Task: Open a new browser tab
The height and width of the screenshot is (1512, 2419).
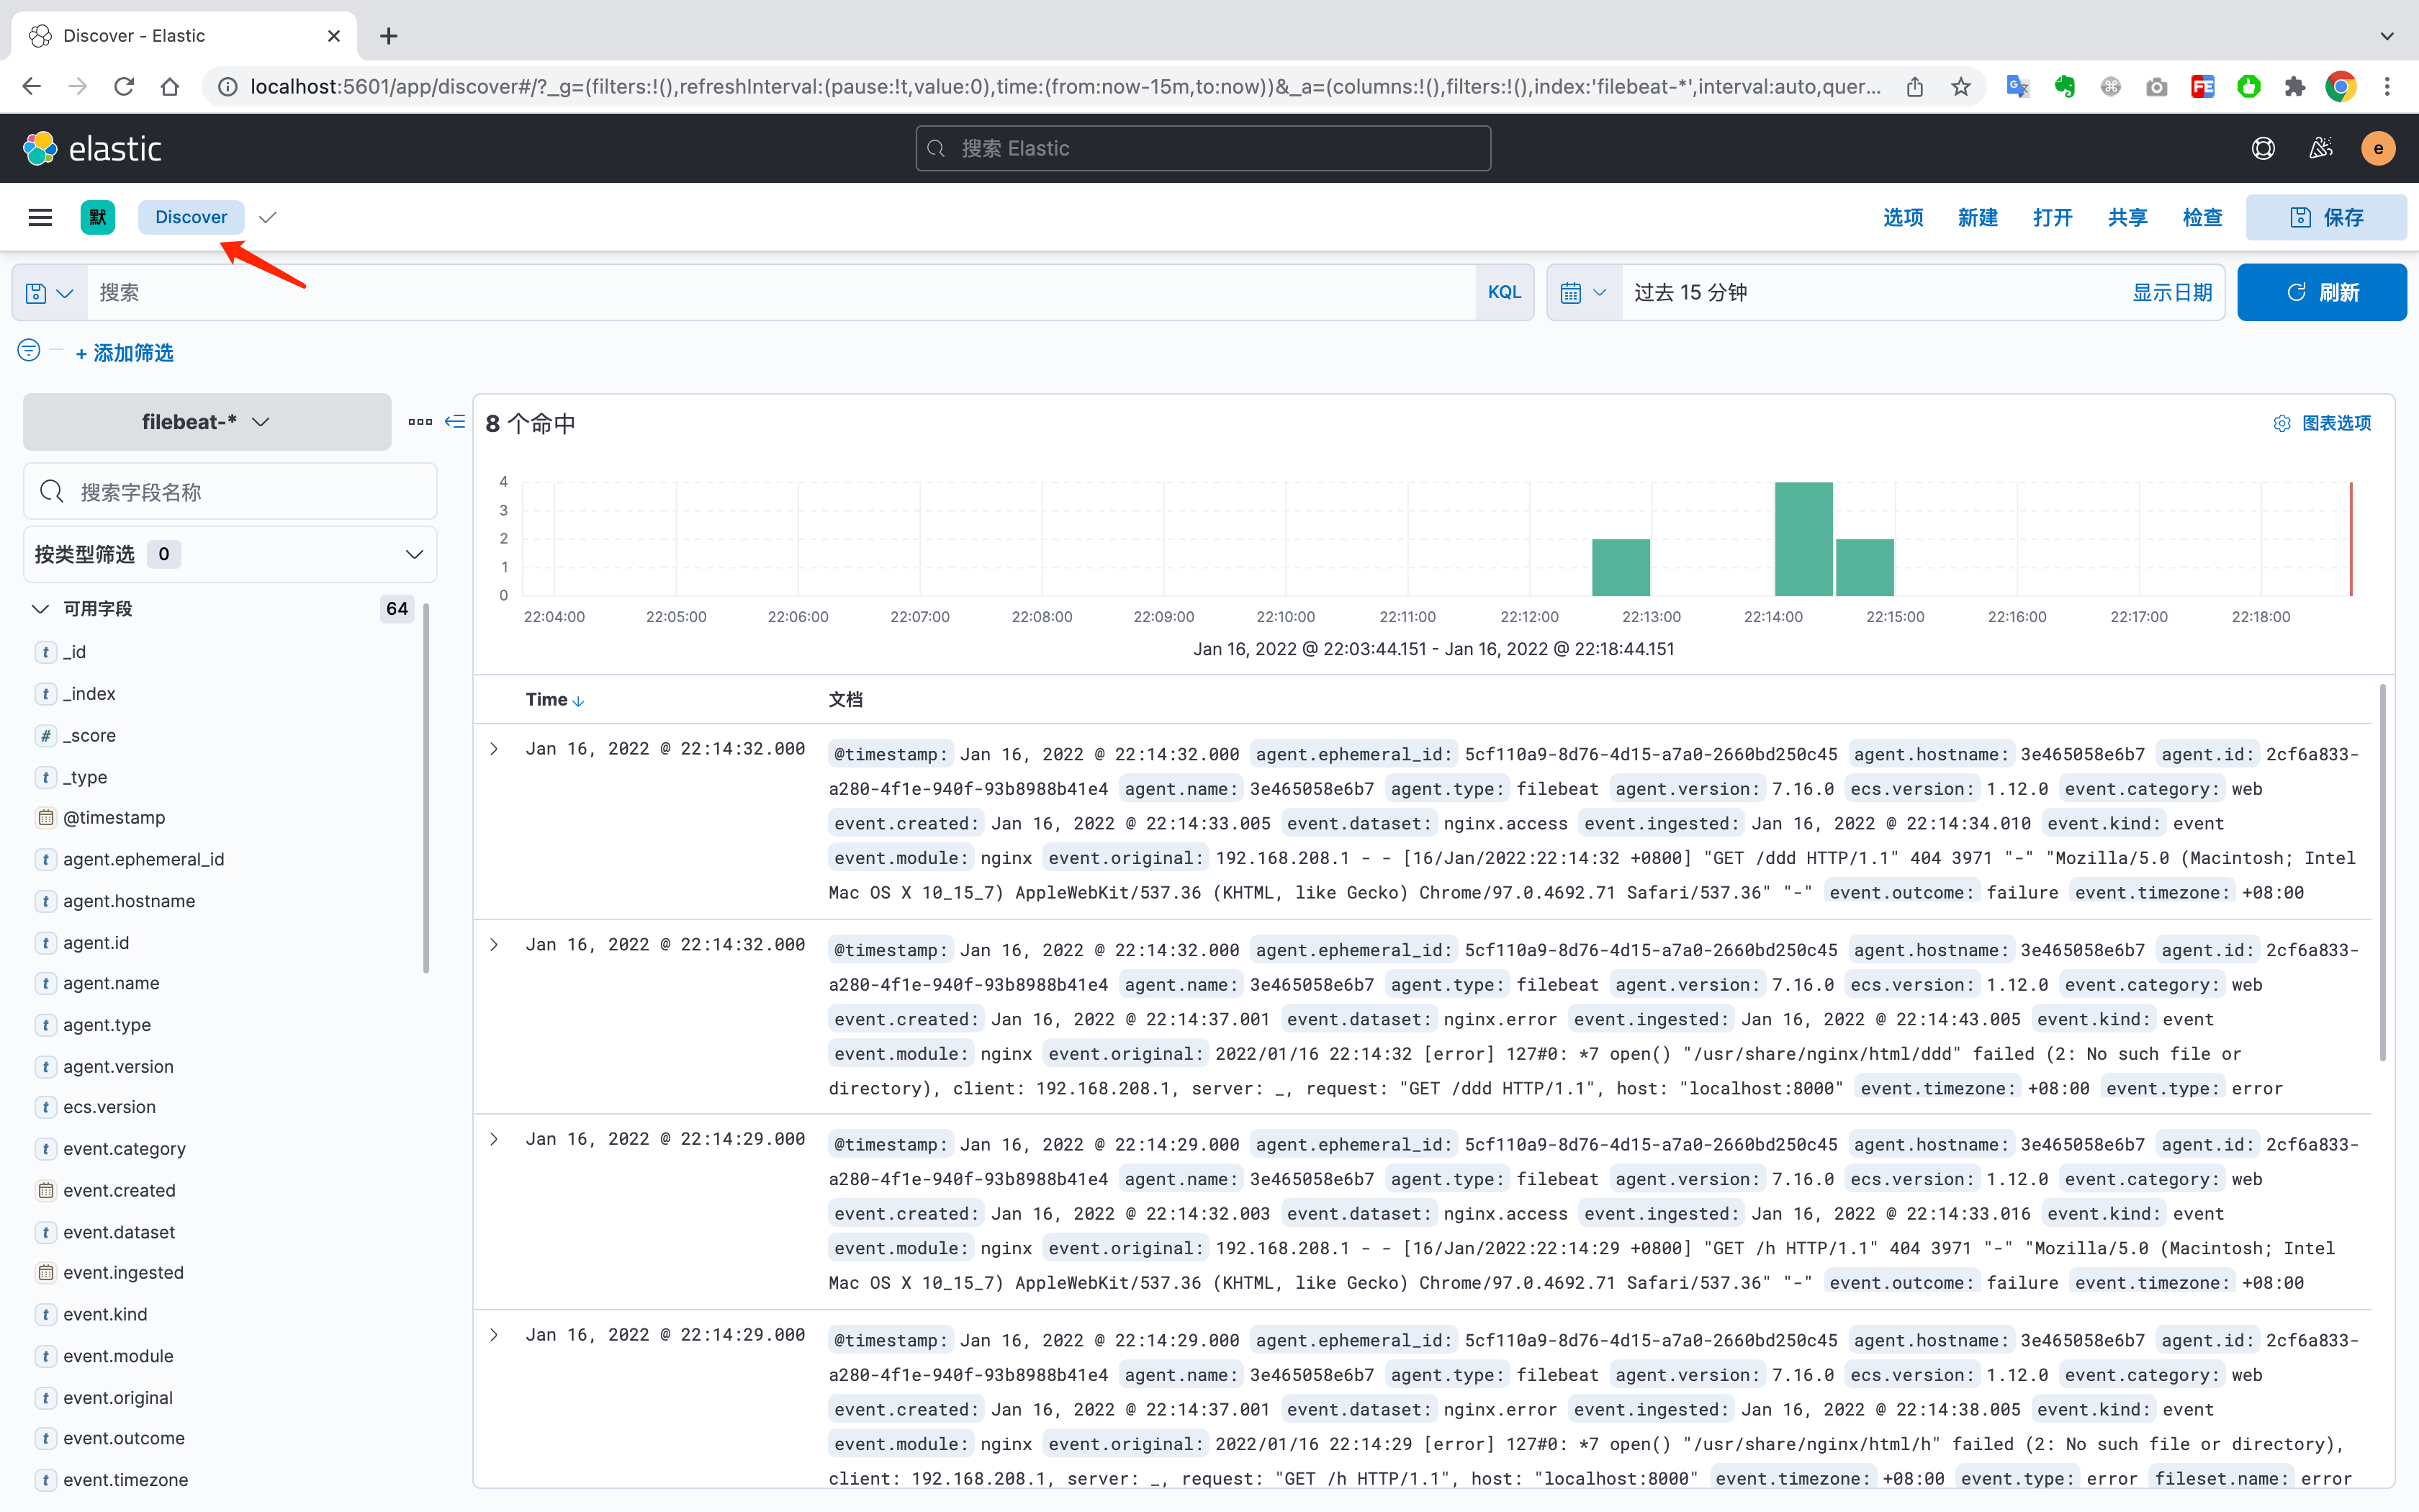Action: [389, 36]
